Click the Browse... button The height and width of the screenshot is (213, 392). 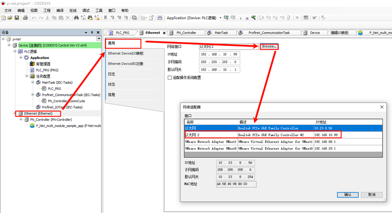coord(269,46)
